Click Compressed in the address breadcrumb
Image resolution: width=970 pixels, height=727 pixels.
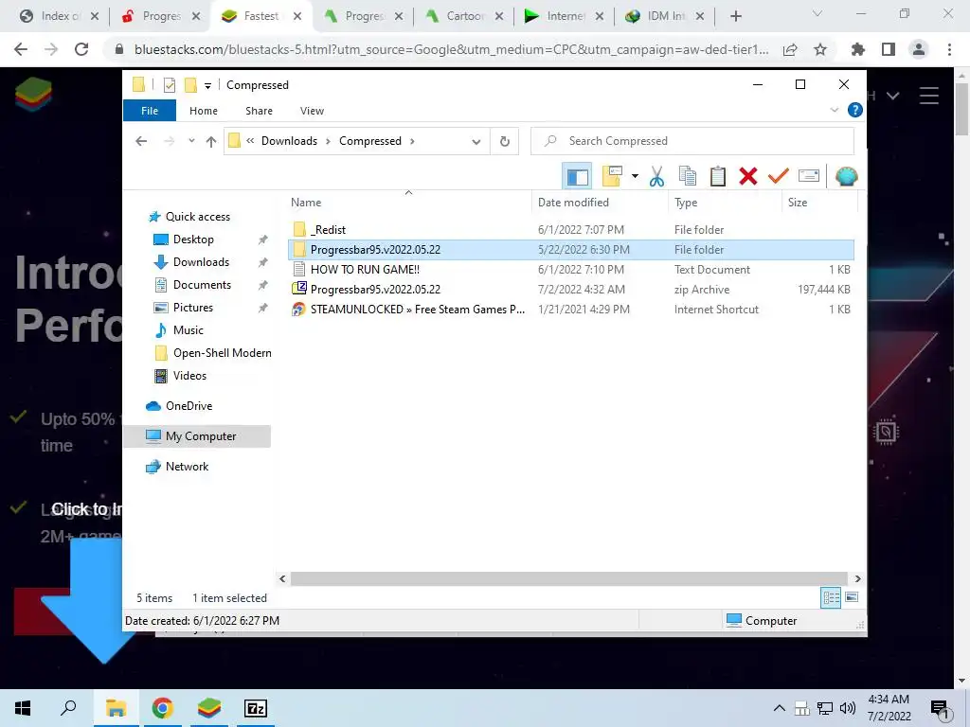[x=370, y=141]
